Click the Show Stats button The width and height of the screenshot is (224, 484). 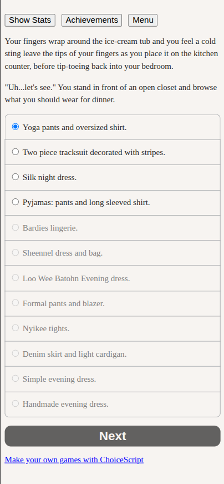[x=30, y=20]
